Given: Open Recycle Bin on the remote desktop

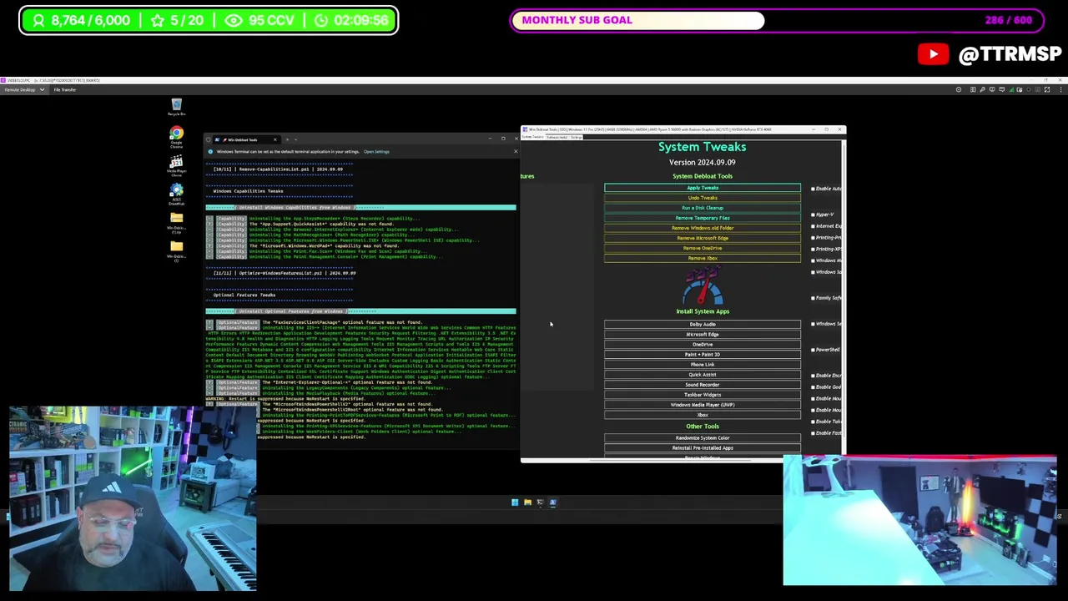Looking at the screenshot, I should [176, 106].
